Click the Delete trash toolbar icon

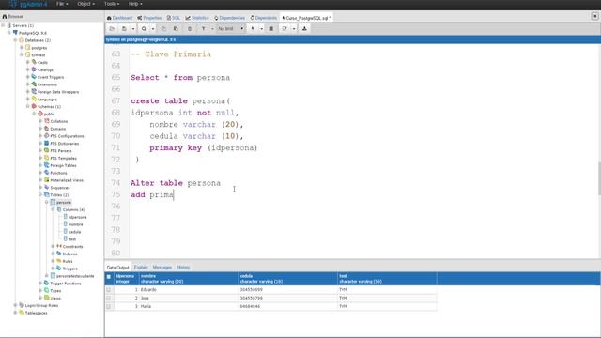coord(190,29)
